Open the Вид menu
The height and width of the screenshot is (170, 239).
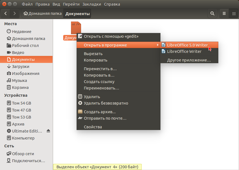pos(56,4)
